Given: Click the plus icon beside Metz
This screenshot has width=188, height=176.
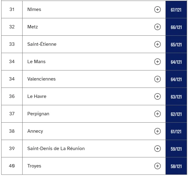Looking at the screenshot, I should [157, 27].
